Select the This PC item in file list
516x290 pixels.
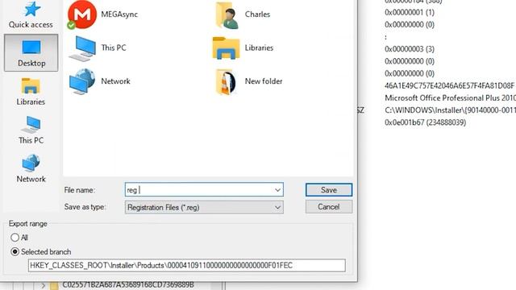pos(98,48)
